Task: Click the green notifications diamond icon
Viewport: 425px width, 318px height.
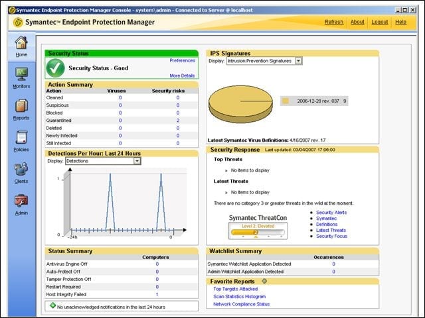Action: pos(53,306)
